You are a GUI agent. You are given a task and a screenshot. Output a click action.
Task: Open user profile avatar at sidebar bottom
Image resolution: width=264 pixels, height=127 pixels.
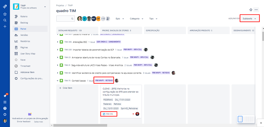tap(5, 121)
